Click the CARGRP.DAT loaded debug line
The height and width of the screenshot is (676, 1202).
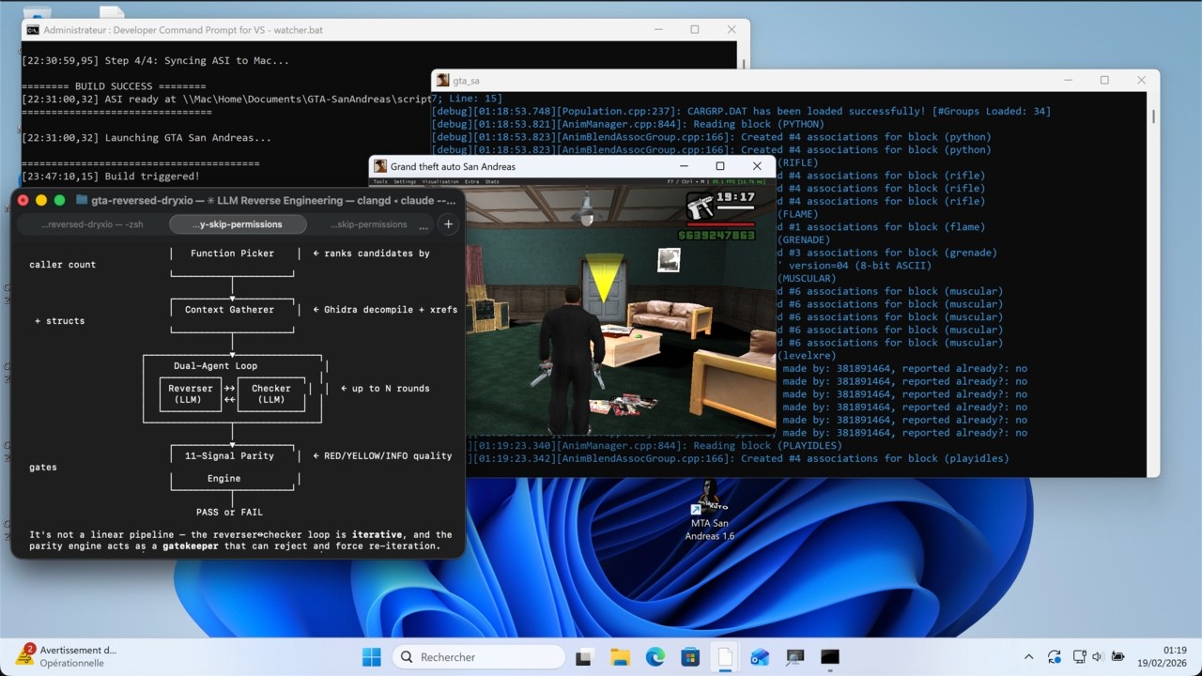click(741, 111)
